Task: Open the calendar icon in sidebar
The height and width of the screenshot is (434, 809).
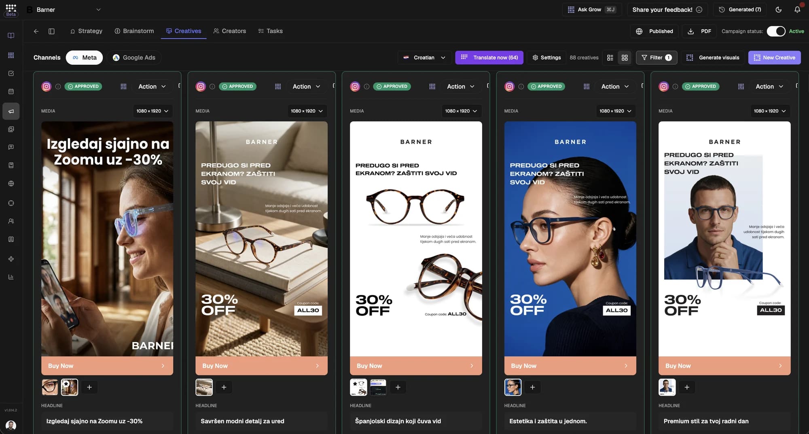Action: [11, 91]
